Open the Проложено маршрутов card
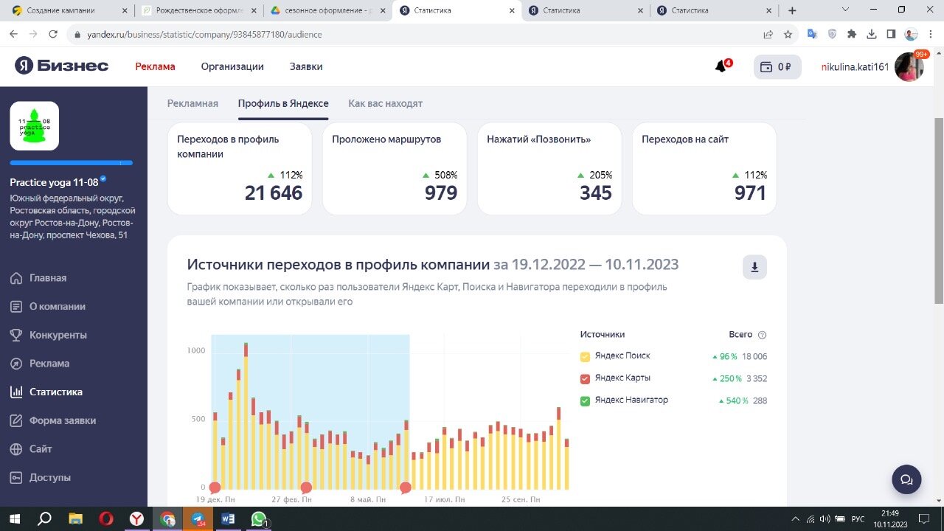Viewport: 944px width, 531px height. tap(395, 169)
